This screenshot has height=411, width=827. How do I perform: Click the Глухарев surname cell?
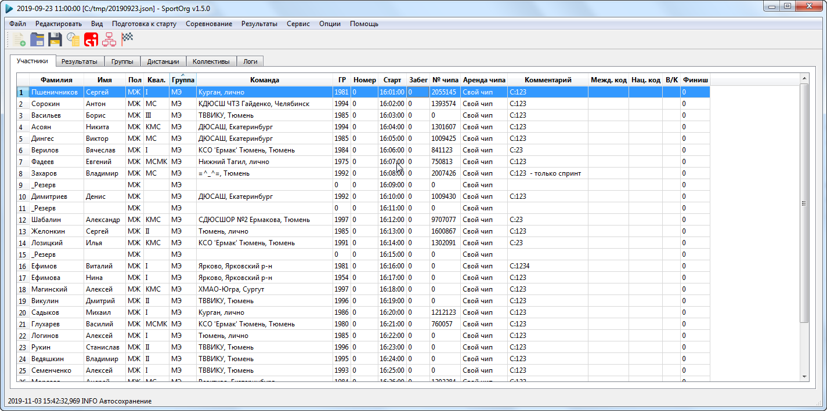56,324
